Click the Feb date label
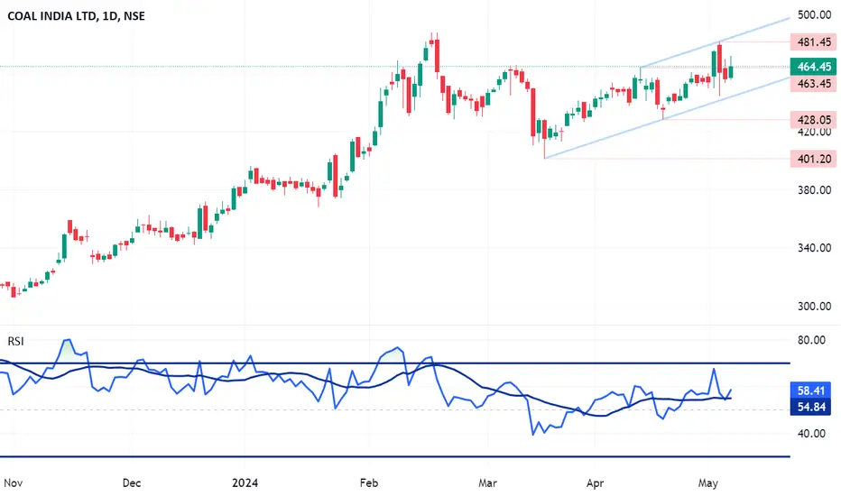Viewport: 841px width, 496px height. coord(369,483)
